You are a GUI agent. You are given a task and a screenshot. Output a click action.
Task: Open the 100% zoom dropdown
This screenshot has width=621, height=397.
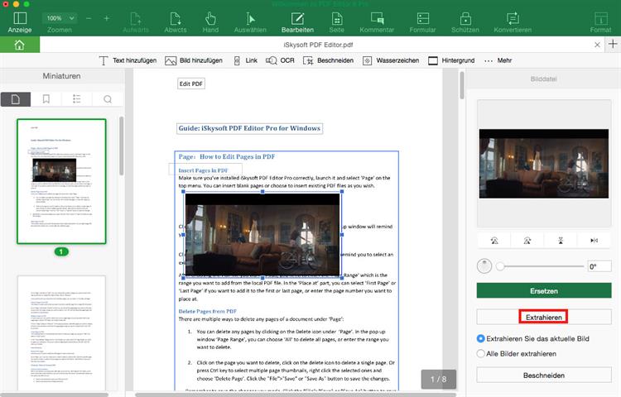60,18
